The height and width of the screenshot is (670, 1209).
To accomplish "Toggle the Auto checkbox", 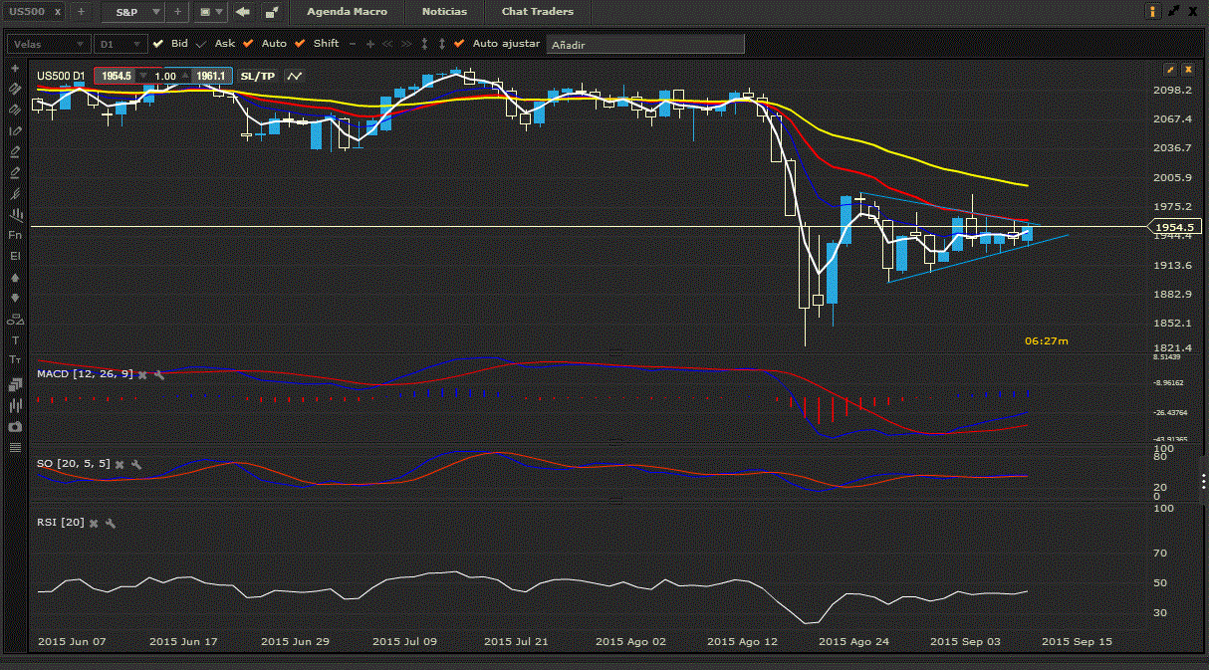I will point(248,44).
